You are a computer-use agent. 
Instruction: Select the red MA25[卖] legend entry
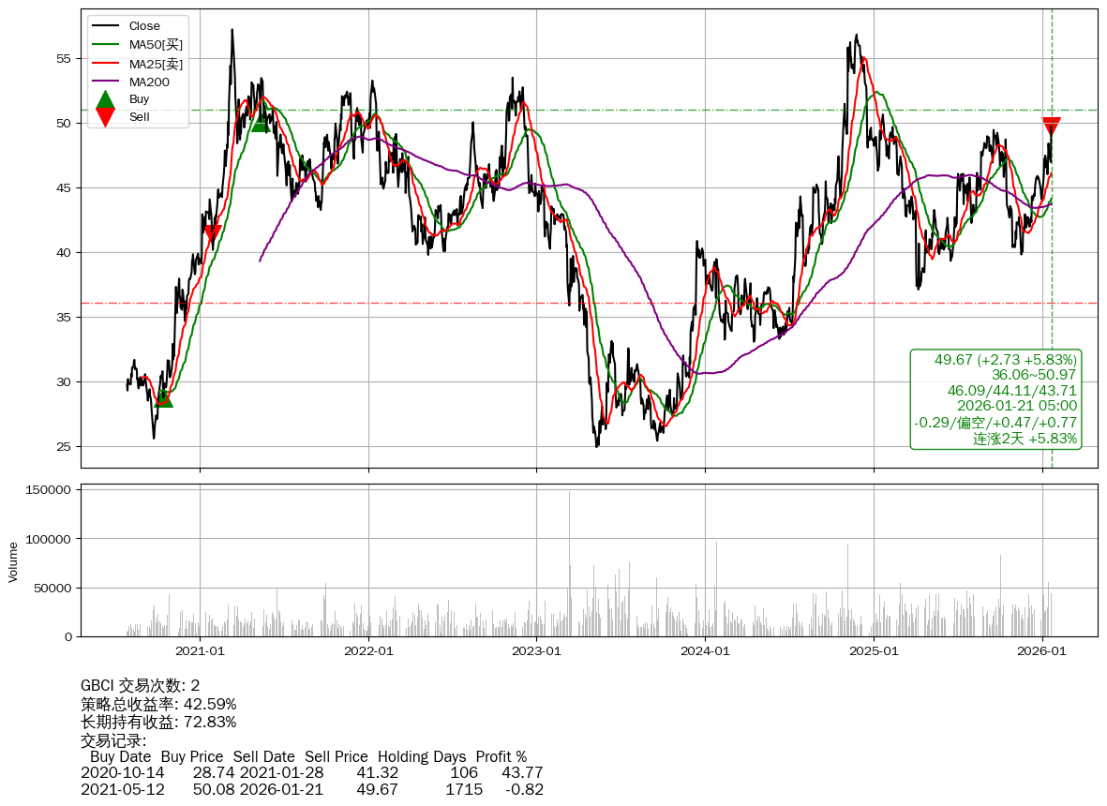[x=156, y=63]
